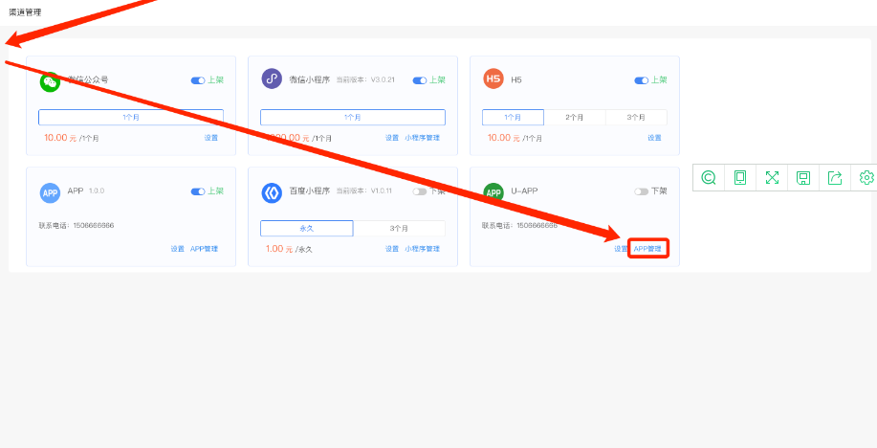Image resolution: width=877 pixels, height=448 pixels.
Task: Select the 3个月 tab in 百度小程序 card
Action: click(399, 229)
